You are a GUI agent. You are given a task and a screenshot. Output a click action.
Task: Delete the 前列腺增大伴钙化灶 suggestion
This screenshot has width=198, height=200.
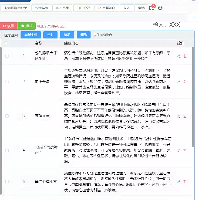pyautogui.click(x=185, y=56)
